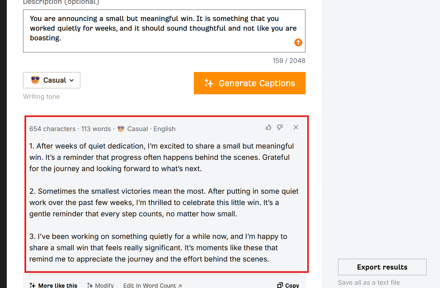Select the third caption about working quietly
Screen dimensions: 440x288
point(158,248)
